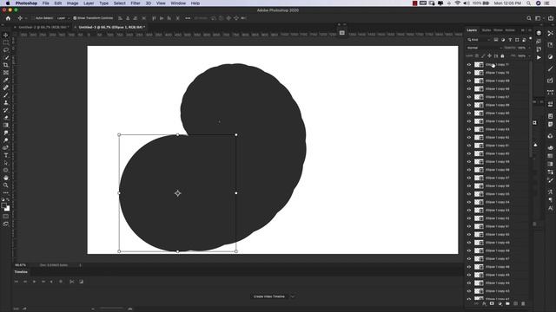Image resolution: width=556 pixels, height=312 pixels.
Task: Hide the Ellipse 1 copy 65 layer
Action: tap(469, 114)
